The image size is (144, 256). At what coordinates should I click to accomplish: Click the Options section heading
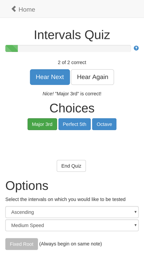click(27, 186)
